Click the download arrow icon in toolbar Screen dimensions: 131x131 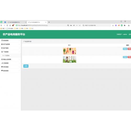(129, 25)
